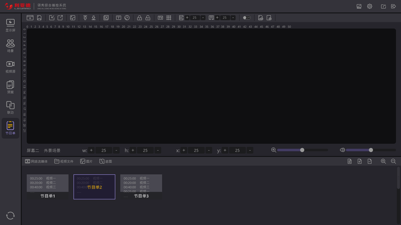Screen dimensions: 401x225
Task: Decrease the x position value
Action: [209, 150]
